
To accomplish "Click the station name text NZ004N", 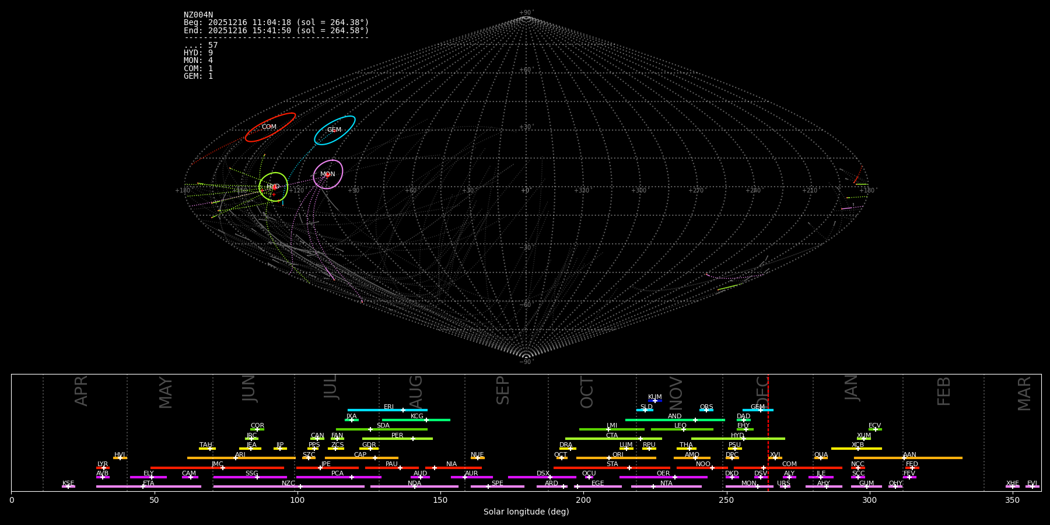I will point(198,15).
